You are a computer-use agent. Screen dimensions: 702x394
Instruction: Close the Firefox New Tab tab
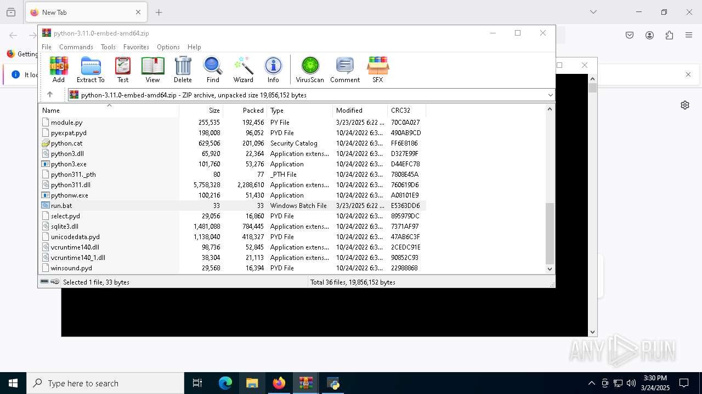(138, 12)
